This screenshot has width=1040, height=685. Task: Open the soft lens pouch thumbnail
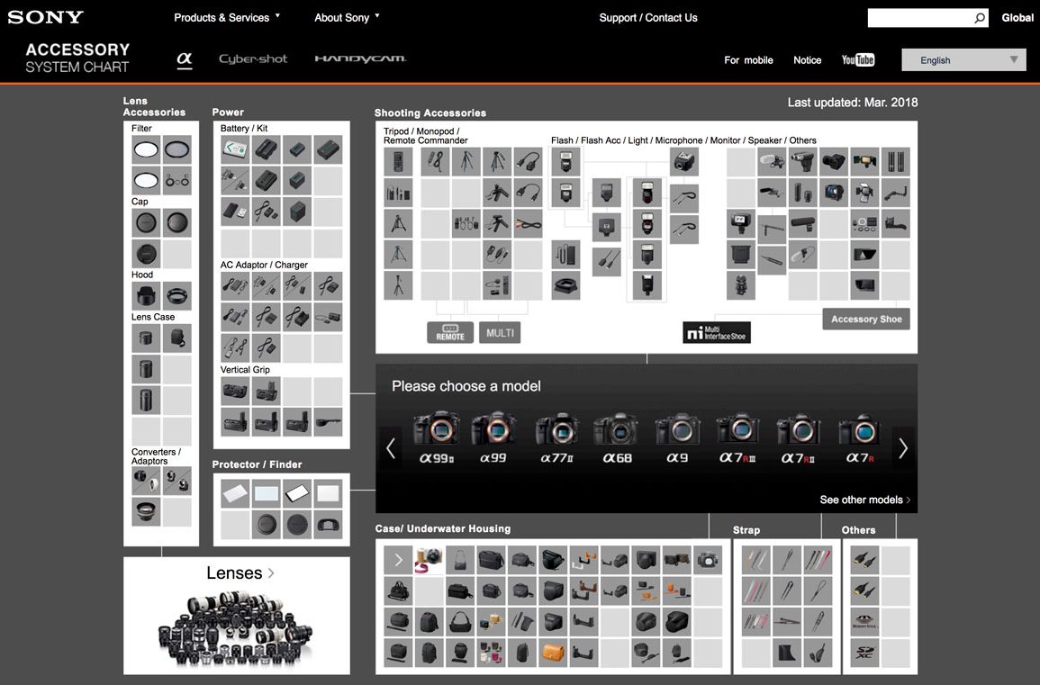tap(177, 338)
